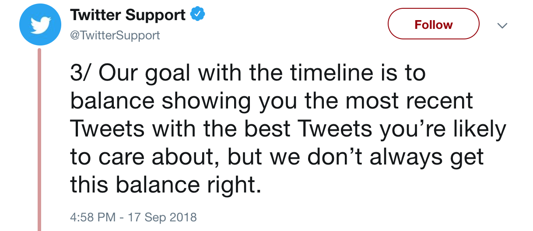
Task: Click the word 'Support' in account name
Action: tap(157, 16)
